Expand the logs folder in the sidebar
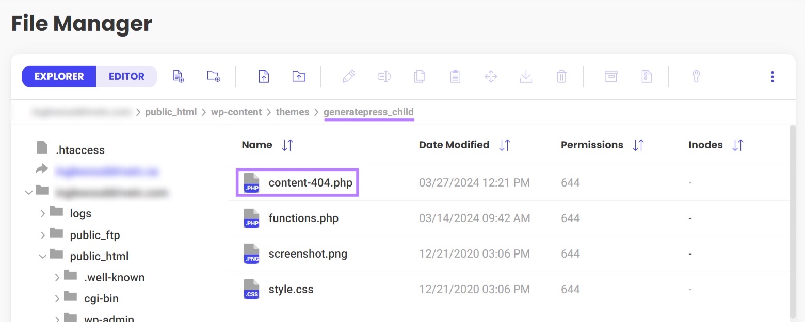 coord(43,213)
